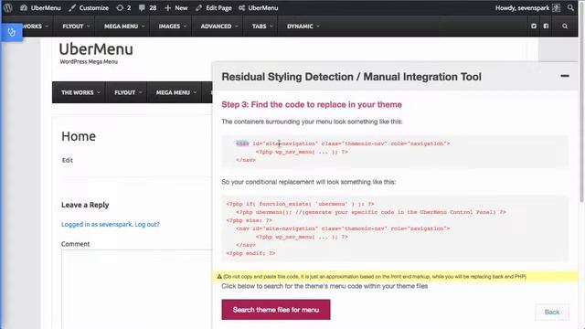Open the UberMenu site dashboard link
Screen dimensions: 585x329
[40, 7]
